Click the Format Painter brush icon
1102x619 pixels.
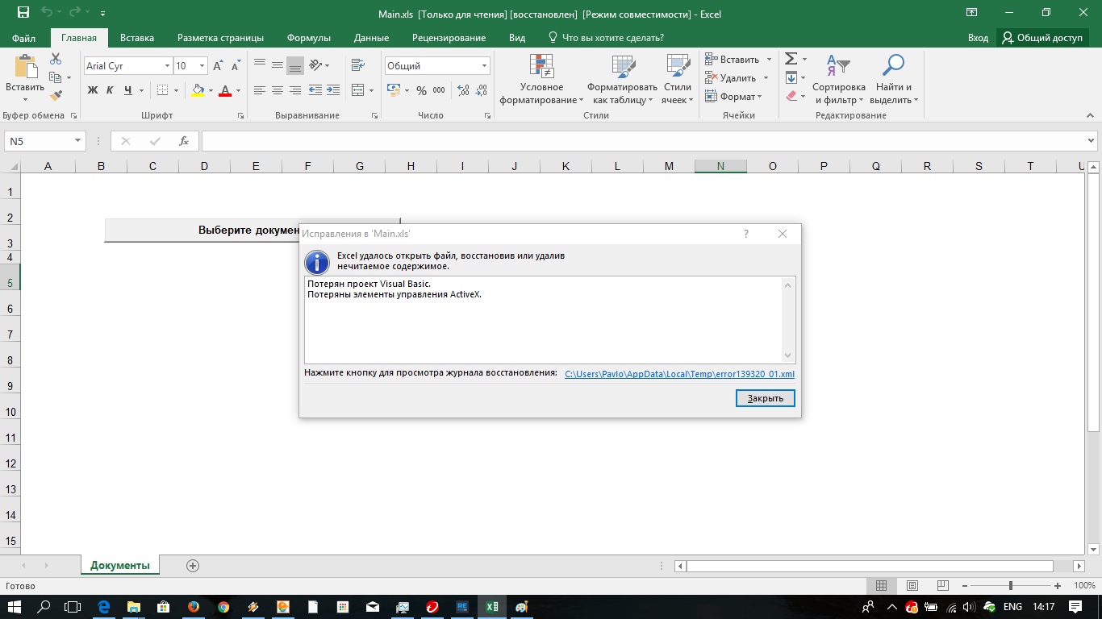click(56, 95)
